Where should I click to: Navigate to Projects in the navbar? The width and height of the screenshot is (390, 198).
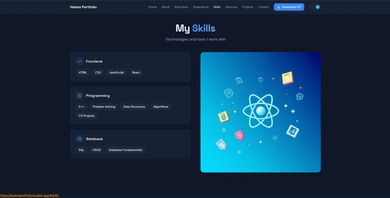pos(248,7)
